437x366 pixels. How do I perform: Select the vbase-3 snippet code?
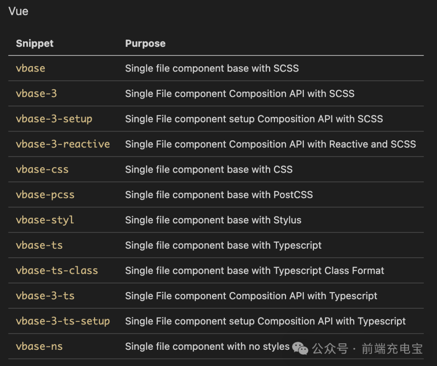point(36,93)
